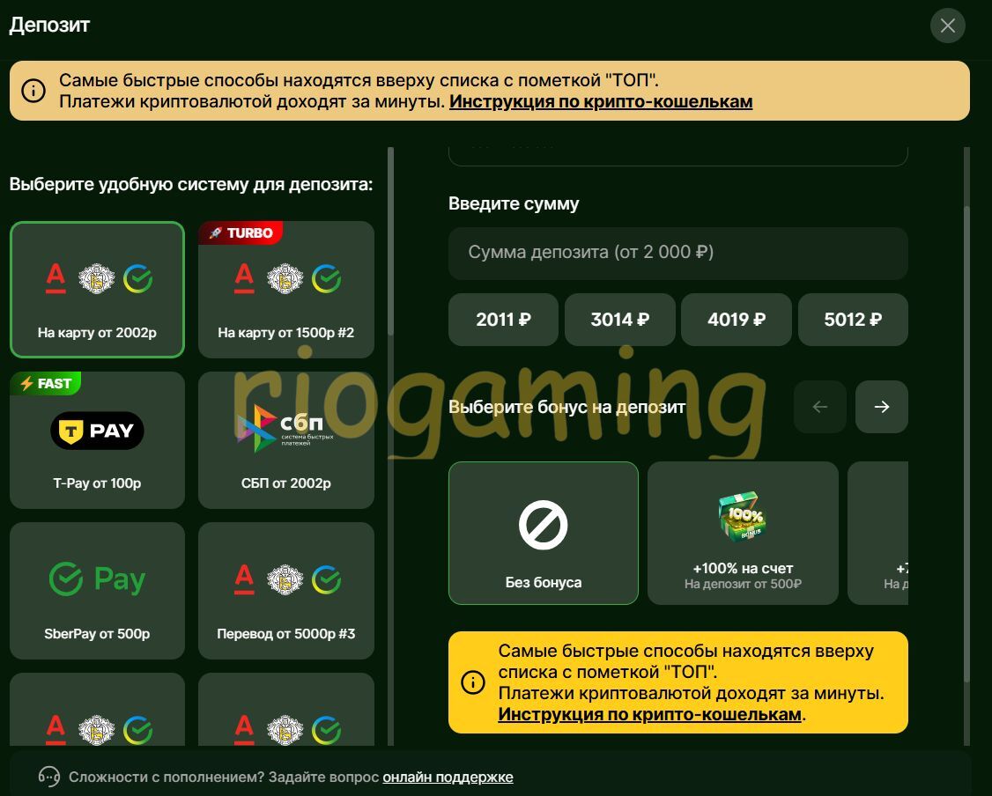Click the 100% bonus chest image
992x796 pixels.
pyautogui.click(x=742, y=517)
